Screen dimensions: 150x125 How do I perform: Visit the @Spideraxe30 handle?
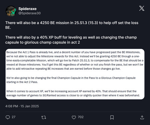tap(30, 13)
